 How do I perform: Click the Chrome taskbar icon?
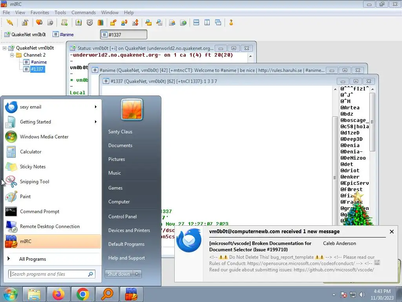[82, 294]
